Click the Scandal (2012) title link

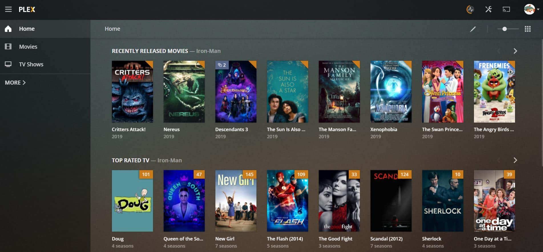pyautogui.click(x=386, y=239)
